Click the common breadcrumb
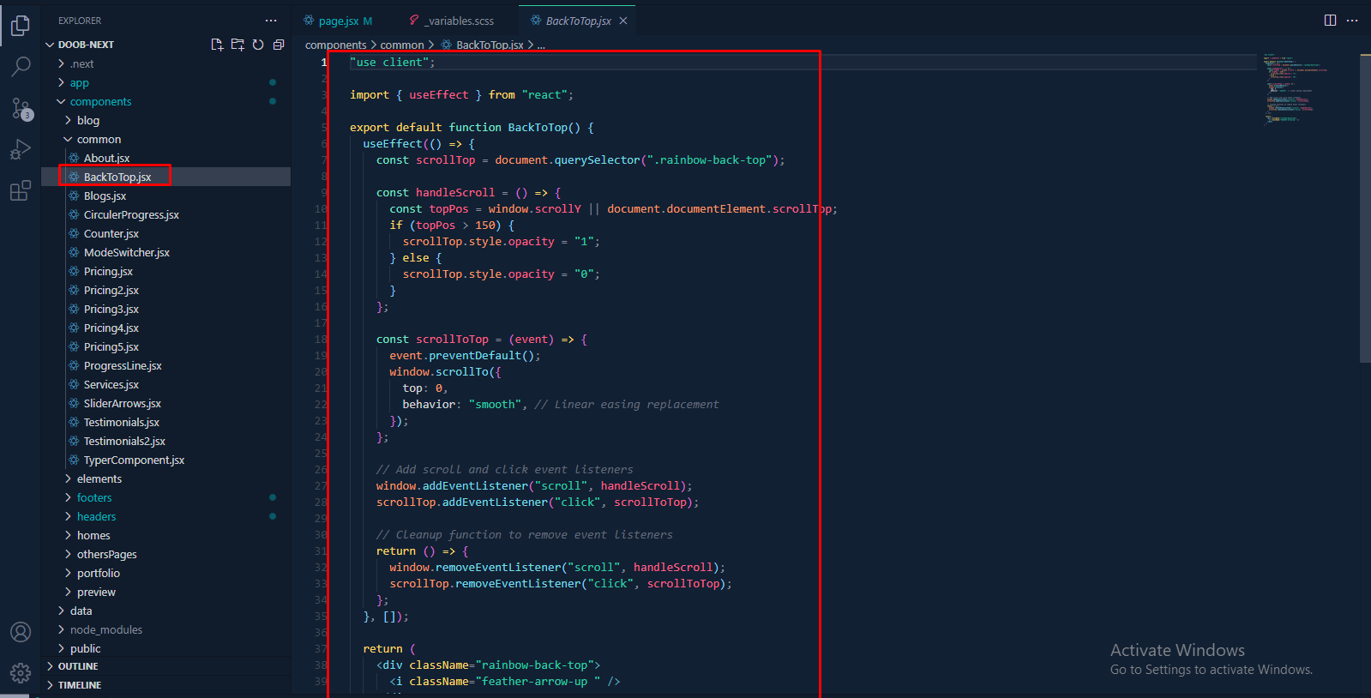The height and width of the screenshot is (698, 1371). click(x=402, y=45)
